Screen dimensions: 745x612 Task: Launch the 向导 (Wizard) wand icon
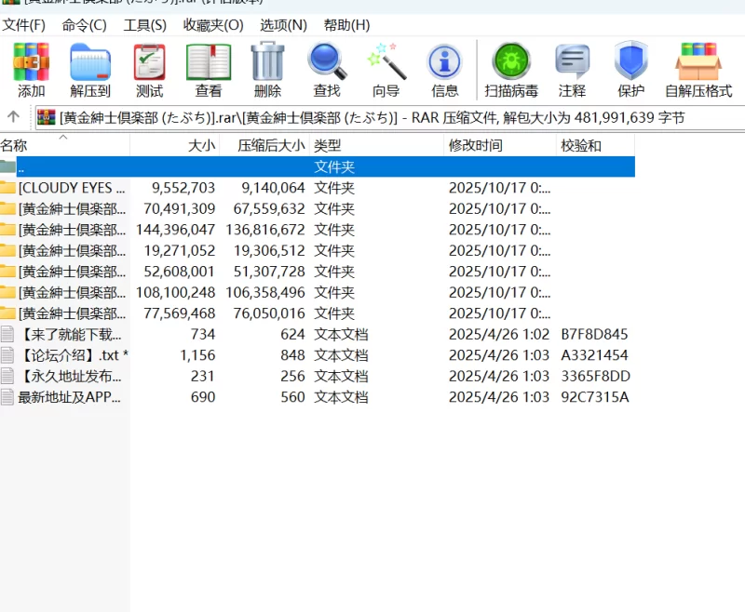[386, 61]
